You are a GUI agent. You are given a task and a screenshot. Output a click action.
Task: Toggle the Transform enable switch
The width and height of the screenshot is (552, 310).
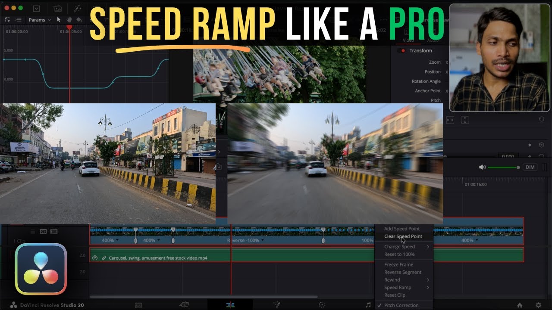click(402, 51)
